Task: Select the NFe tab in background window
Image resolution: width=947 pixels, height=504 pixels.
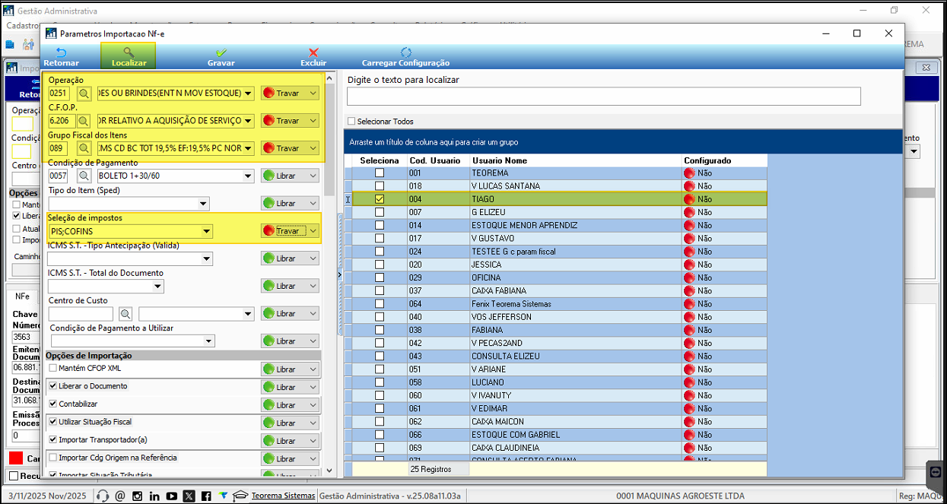Action: tap(23, 296)
